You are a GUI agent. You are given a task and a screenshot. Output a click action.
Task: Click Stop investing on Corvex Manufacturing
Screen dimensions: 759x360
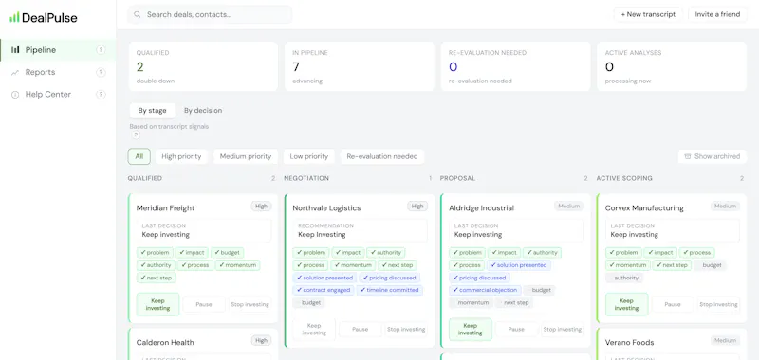(x=719, y=304)
